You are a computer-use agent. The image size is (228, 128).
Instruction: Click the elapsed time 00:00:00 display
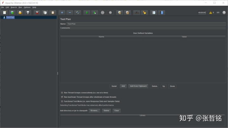point(202,13)
